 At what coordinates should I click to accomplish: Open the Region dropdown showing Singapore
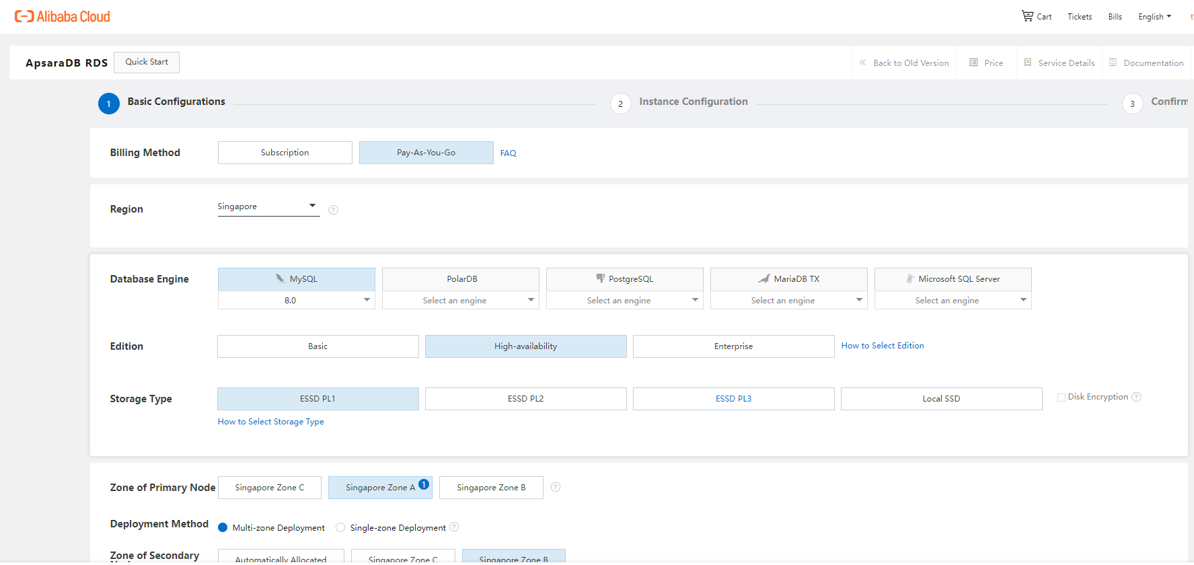268,206
